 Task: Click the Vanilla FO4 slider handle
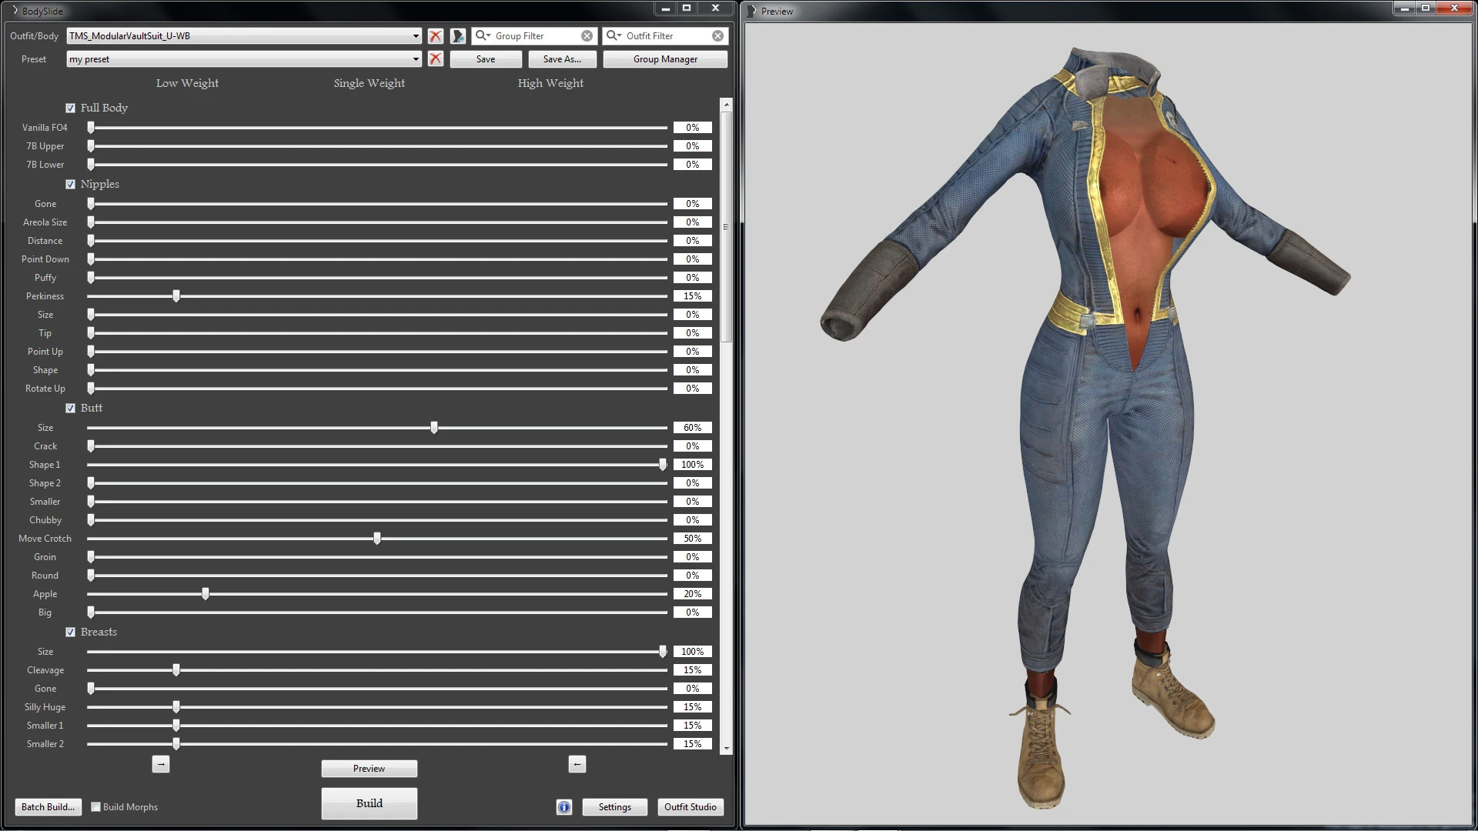[x=91, y=128]
